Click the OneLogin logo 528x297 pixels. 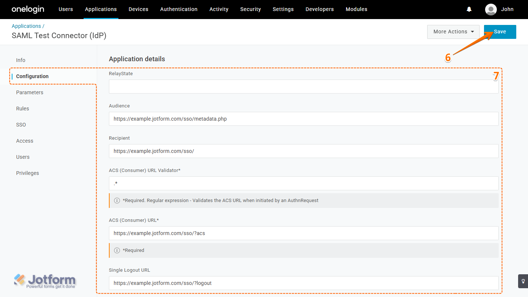click(x=28, y=10)
